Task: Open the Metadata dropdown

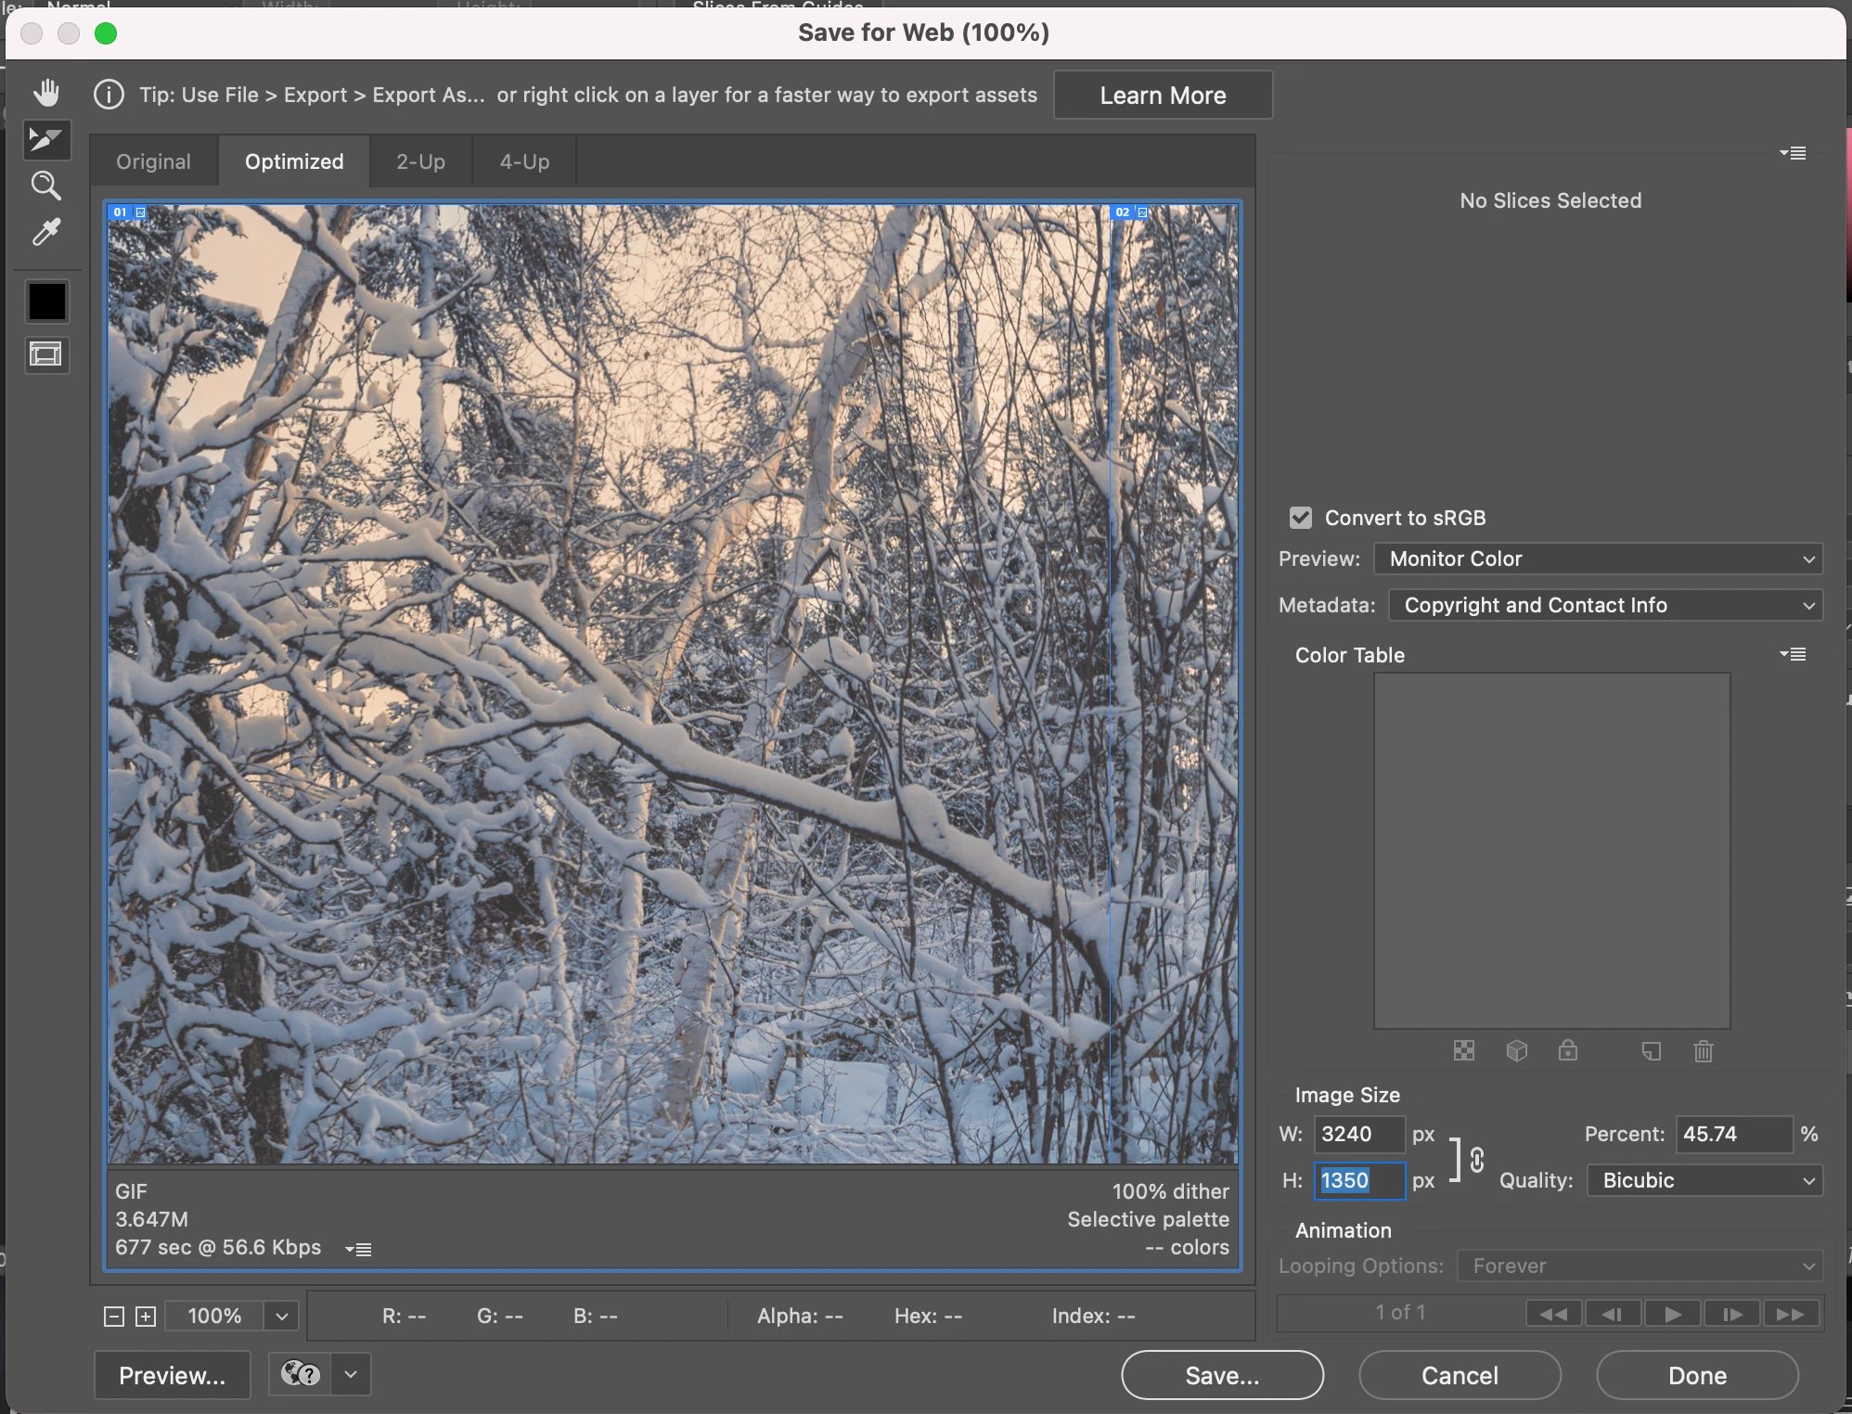Action: click(1605, 605)
